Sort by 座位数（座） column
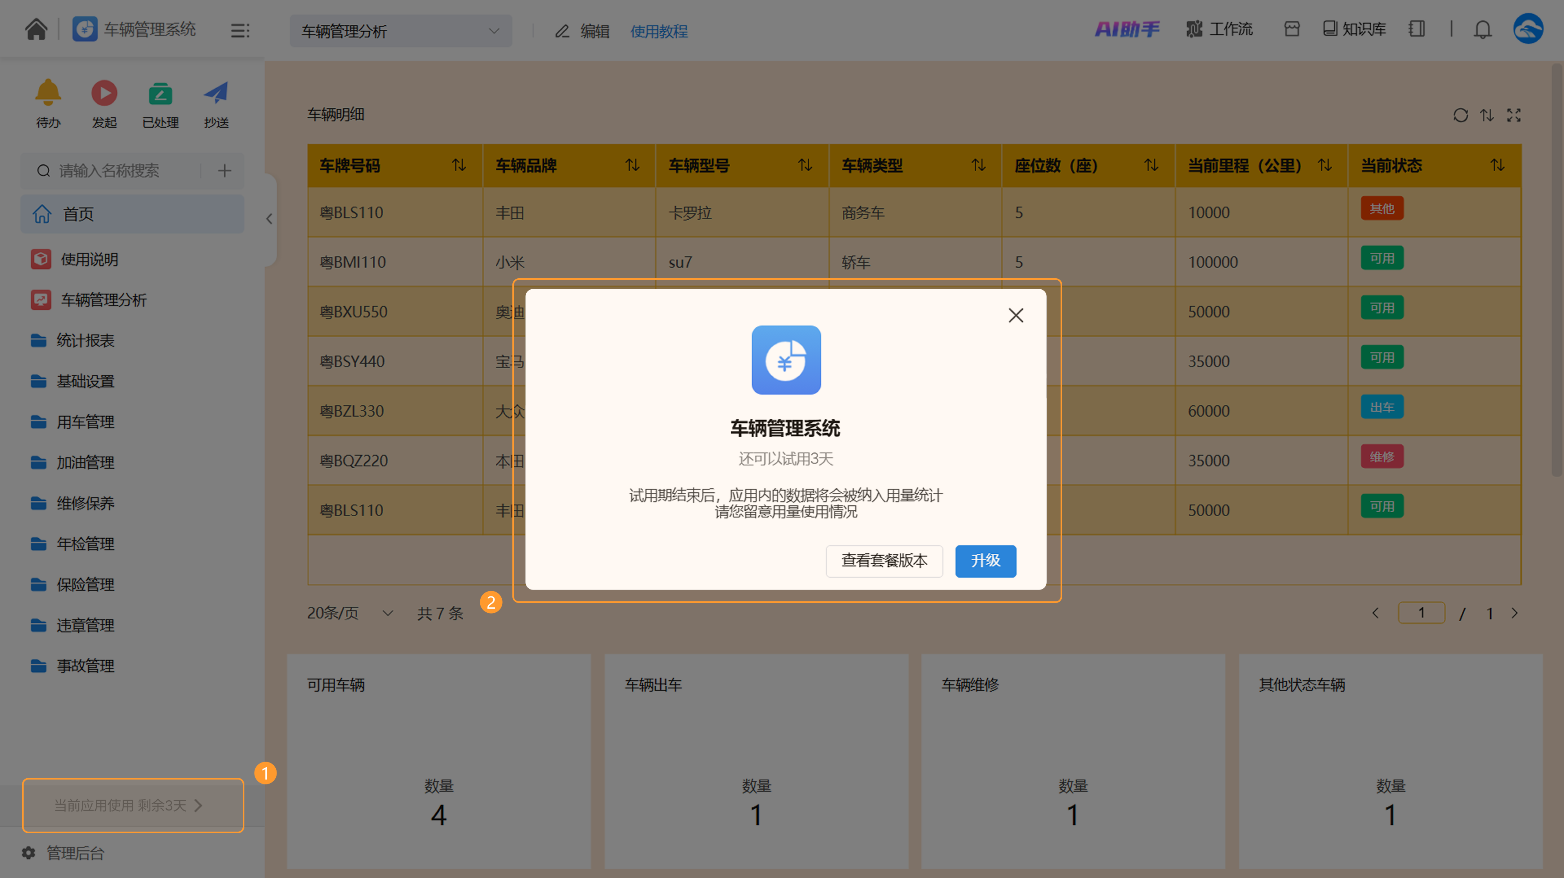1564x878 pixels. [x=1151, y=165]
